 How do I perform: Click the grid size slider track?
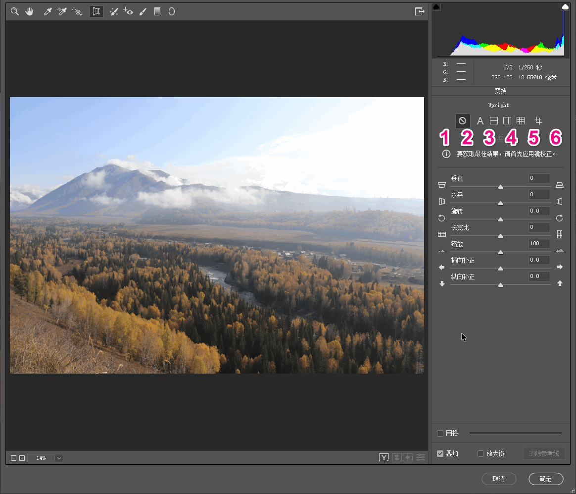click(x=516, y=434)
